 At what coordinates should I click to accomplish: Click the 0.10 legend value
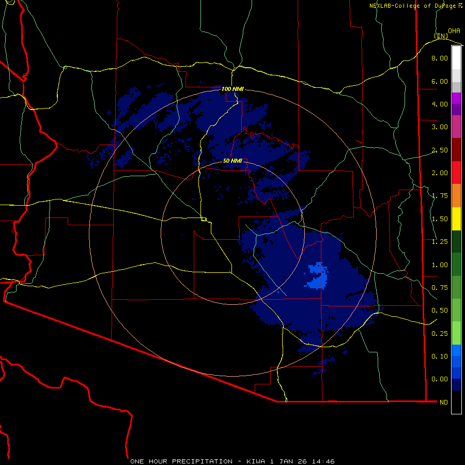click(x=440, y=357)
